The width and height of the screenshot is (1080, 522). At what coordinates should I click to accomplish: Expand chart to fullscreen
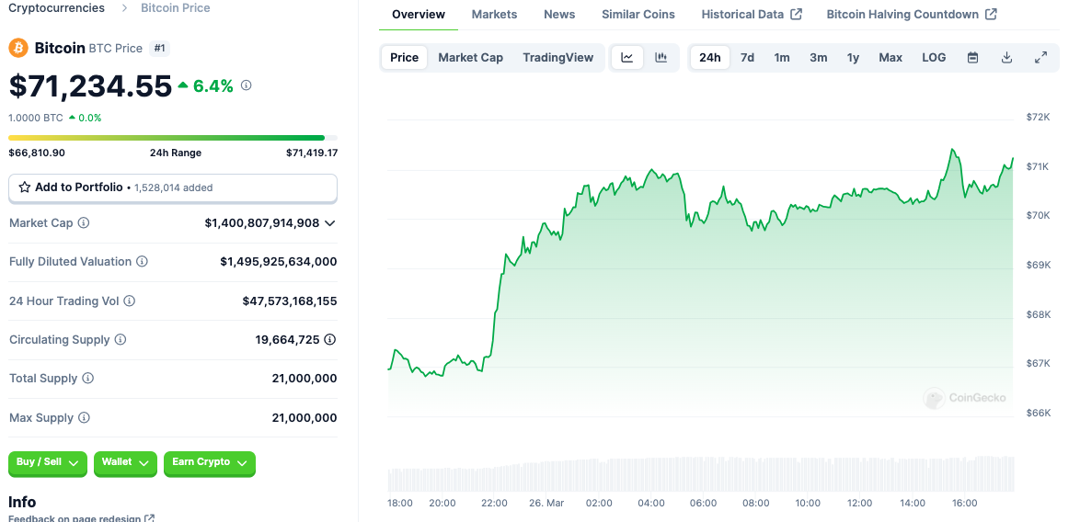tap(1040, 58)
